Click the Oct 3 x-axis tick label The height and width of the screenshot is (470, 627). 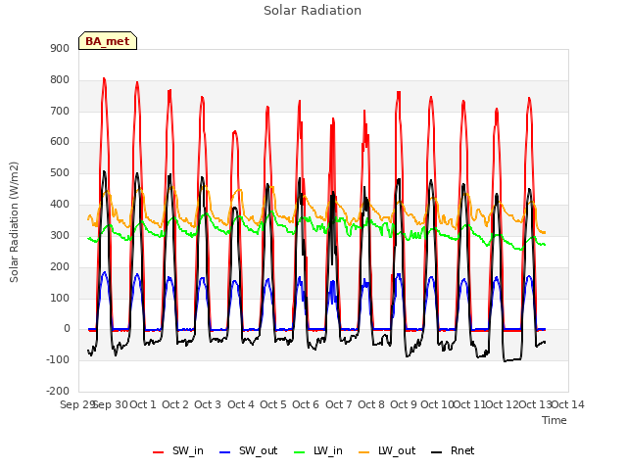click(208, 404)
